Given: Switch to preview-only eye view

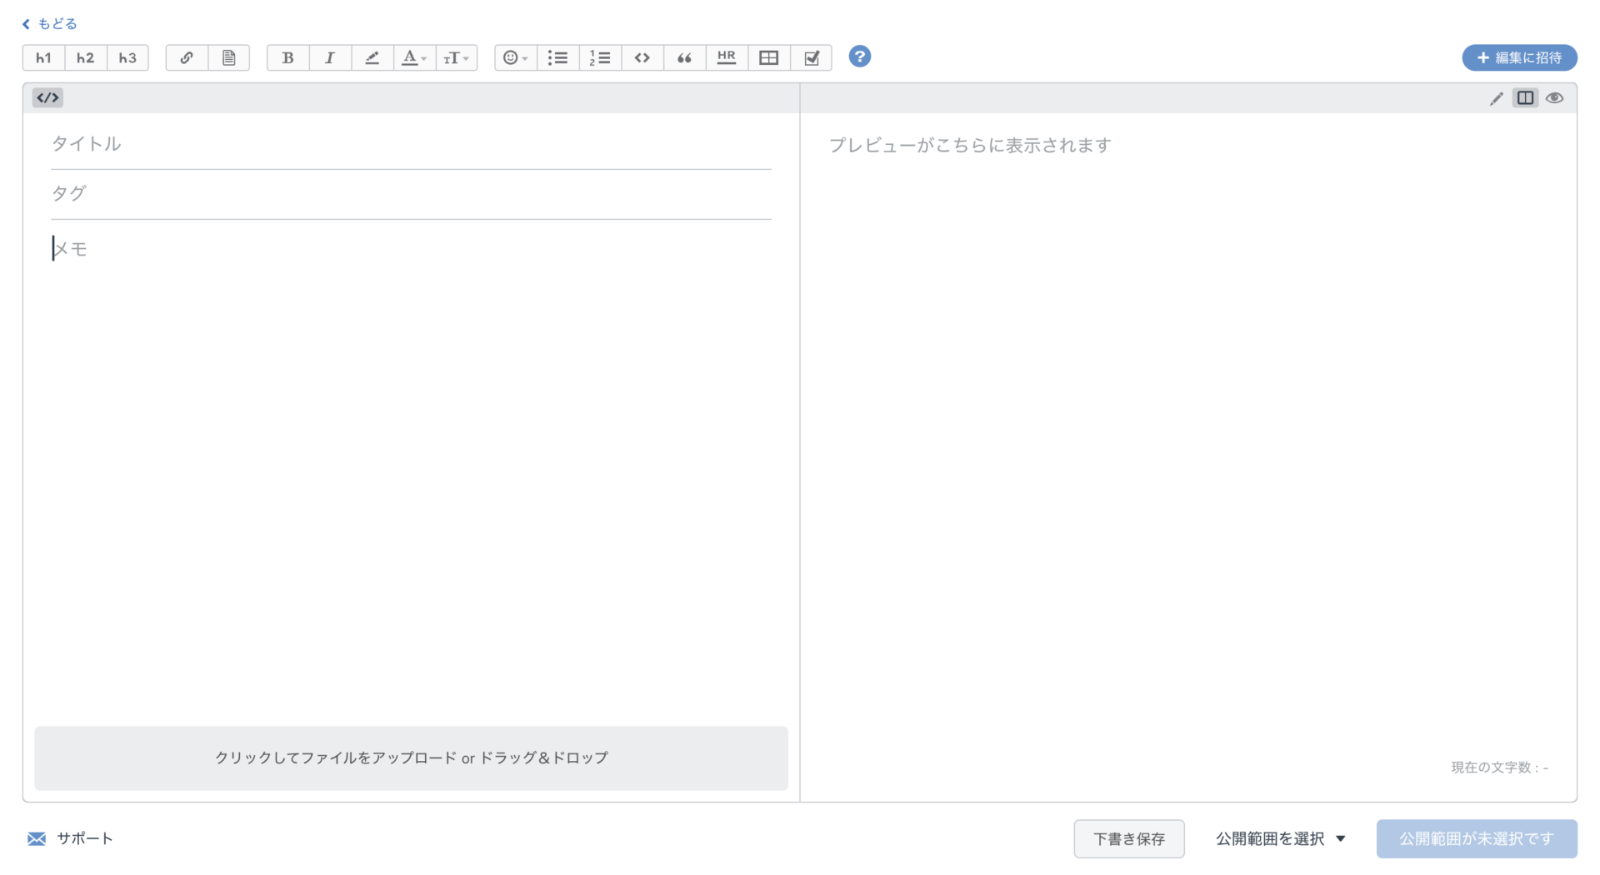Looking at the screenshot, I should 1554,98.
